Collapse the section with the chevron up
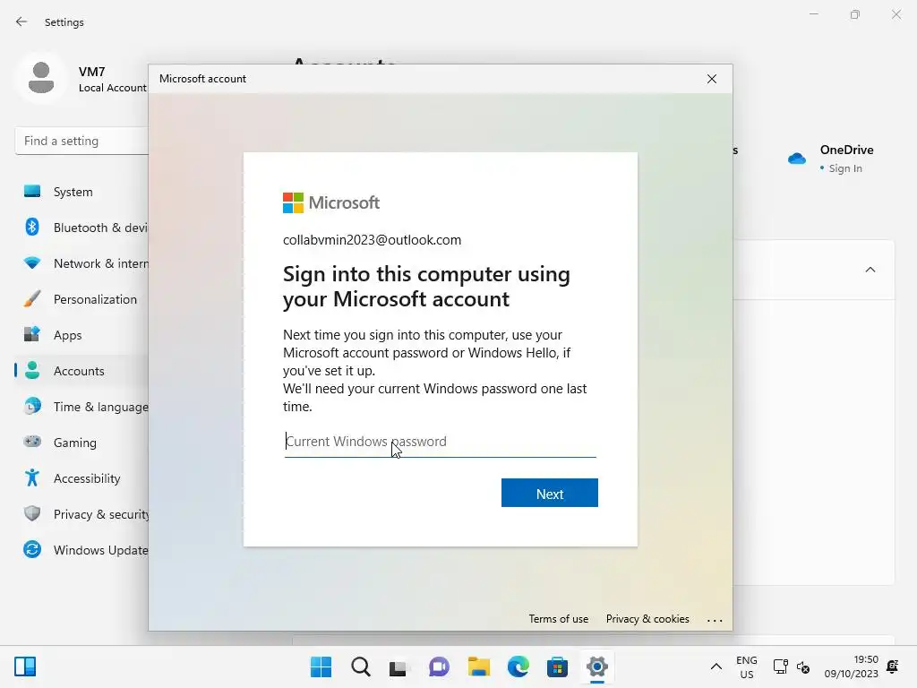Screen dimensions: 917x688 click(870, 270)
